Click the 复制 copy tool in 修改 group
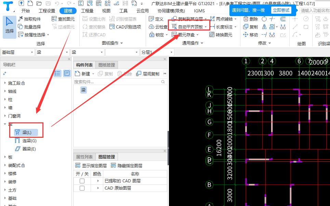Viewport: 330px width, 206px height. (x=250, y=27)
